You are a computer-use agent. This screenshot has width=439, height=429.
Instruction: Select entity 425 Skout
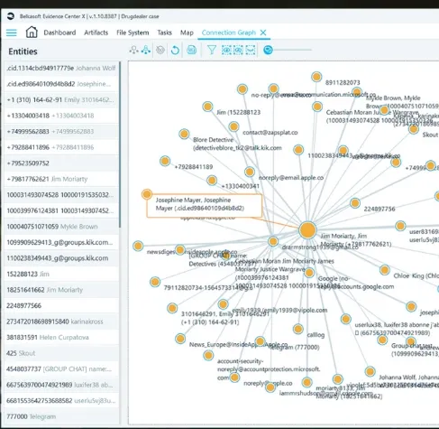coord(61,353)
